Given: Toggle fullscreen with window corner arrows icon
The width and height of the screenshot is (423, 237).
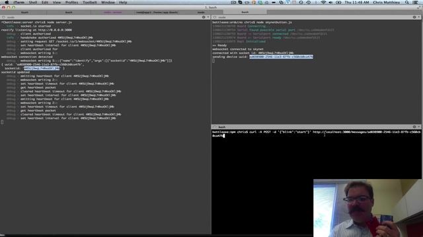Looking at the screenshot, I should (419, 7).
